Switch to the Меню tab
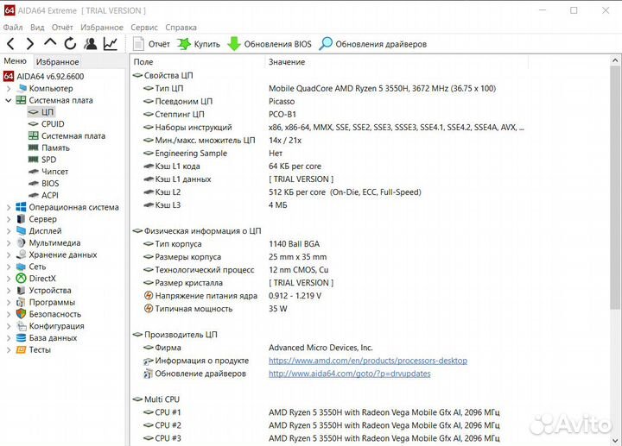622x446 pixels. [x=15, y=61]
